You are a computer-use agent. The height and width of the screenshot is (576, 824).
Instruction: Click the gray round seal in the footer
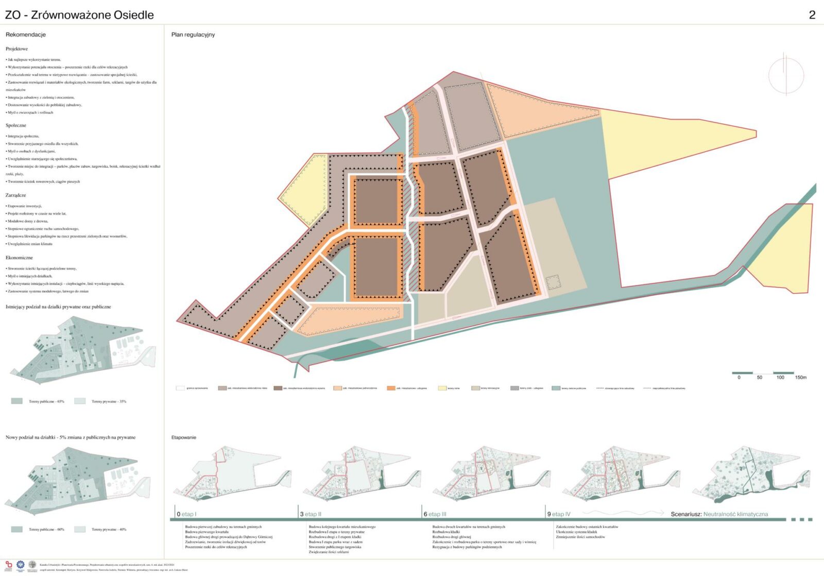point(32,565)
